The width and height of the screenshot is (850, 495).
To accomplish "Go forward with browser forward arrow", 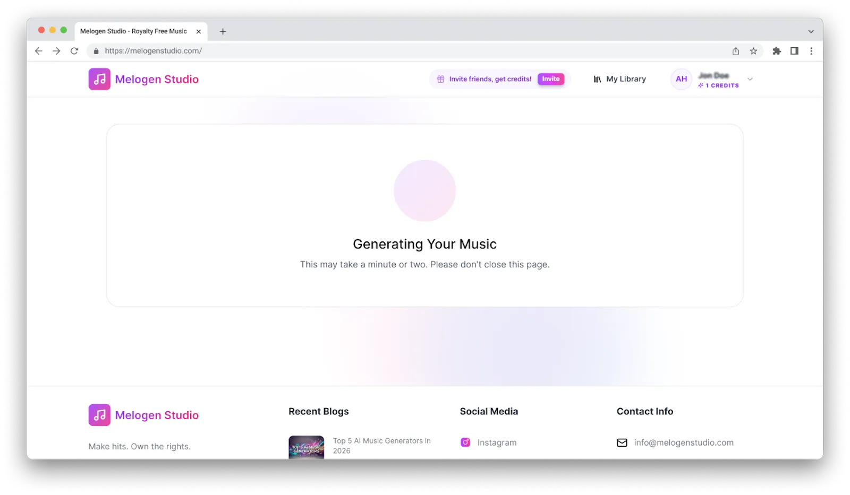I will [x=56, y=51].
